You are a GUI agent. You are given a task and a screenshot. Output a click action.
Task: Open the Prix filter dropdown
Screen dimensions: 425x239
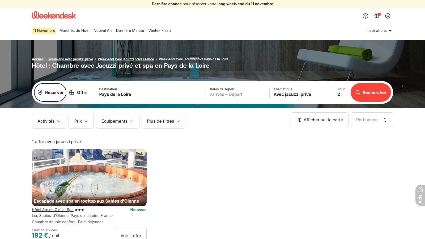coord(81,121)
